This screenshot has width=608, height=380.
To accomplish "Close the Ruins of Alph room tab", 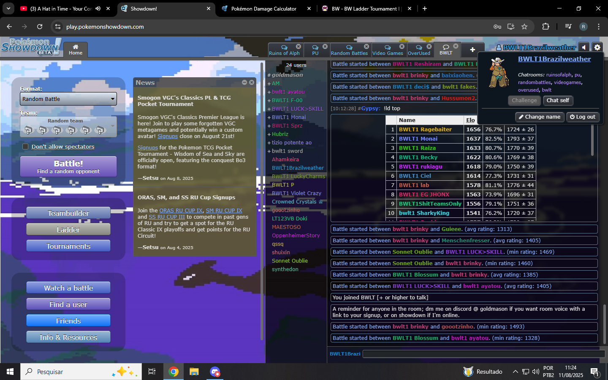I will pyautogui.click(x=299, y=46).
